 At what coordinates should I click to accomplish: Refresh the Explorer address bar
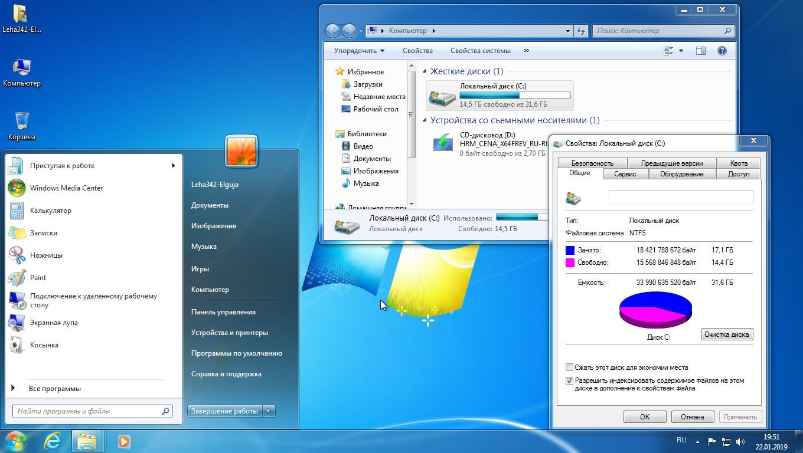click(582, 31)
